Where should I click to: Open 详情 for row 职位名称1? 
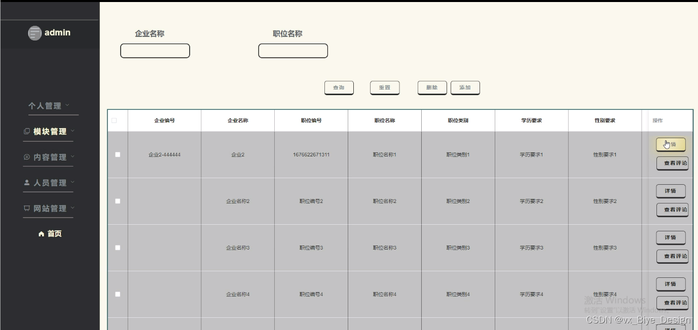(671, 144)
